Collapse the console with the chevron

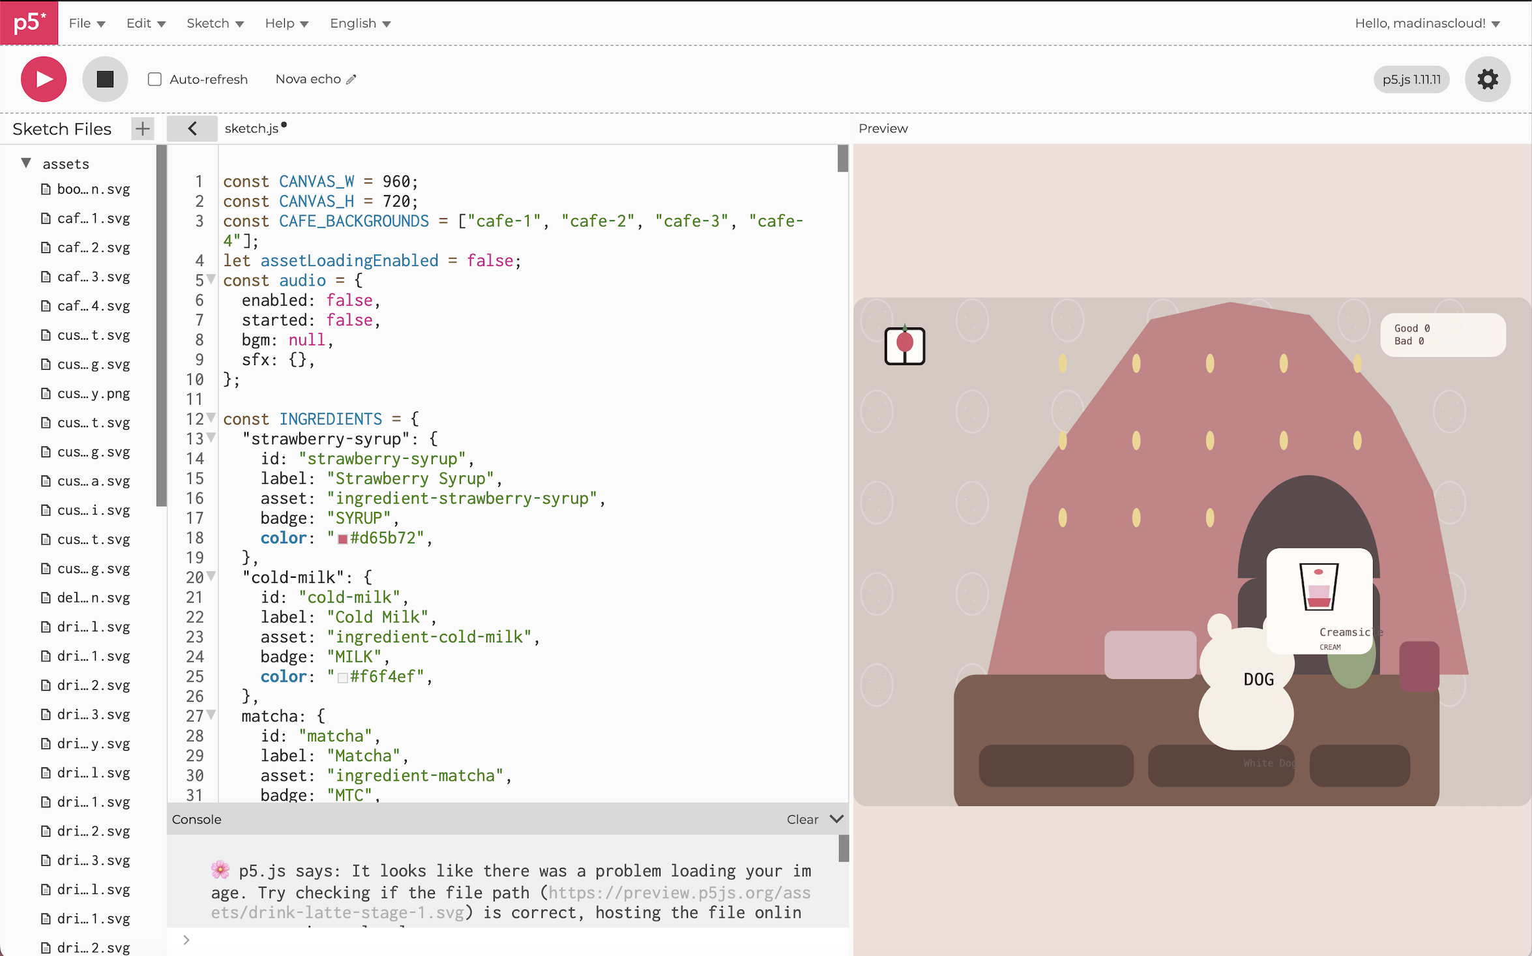tap(836, 819)
